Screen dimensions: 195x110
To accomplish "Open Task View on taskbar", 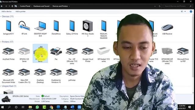I will [x=23, y=107].
